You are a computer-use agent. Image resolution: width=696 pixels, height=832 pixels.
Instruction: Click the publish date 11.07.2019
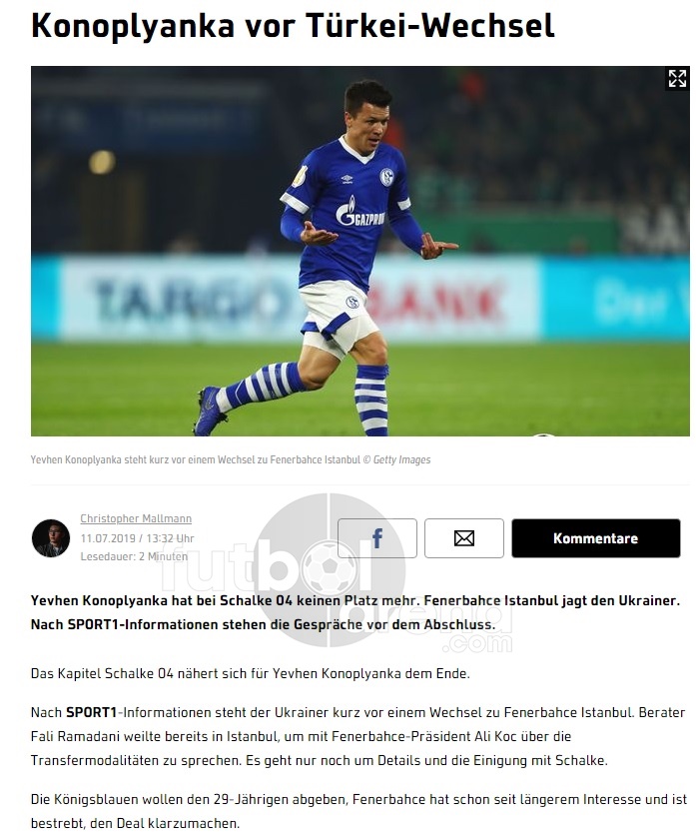click(108, 538)
